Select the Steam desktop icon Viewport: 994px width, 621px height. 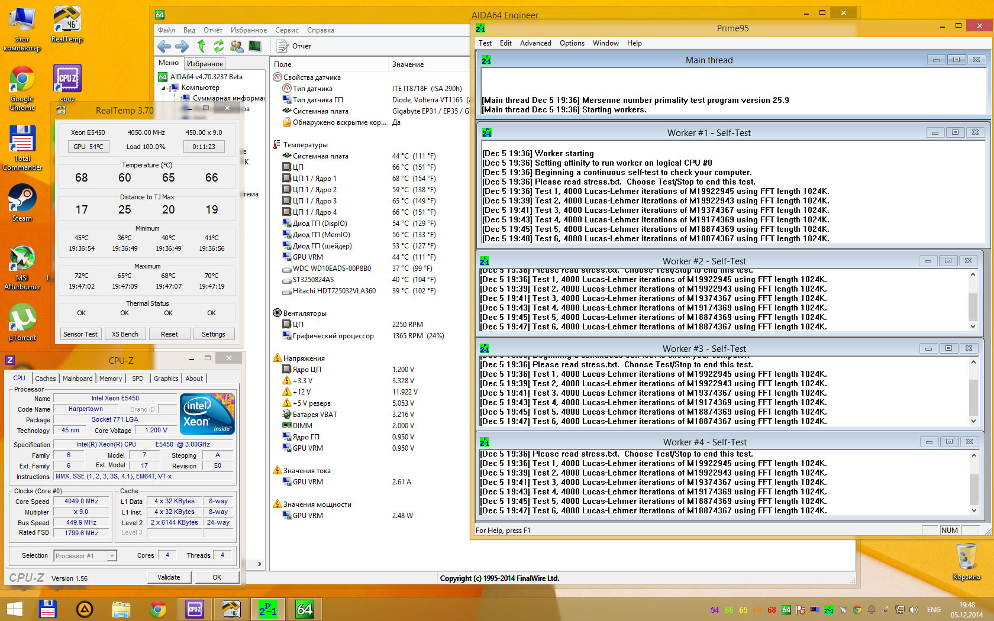click(x=22, y=203)
